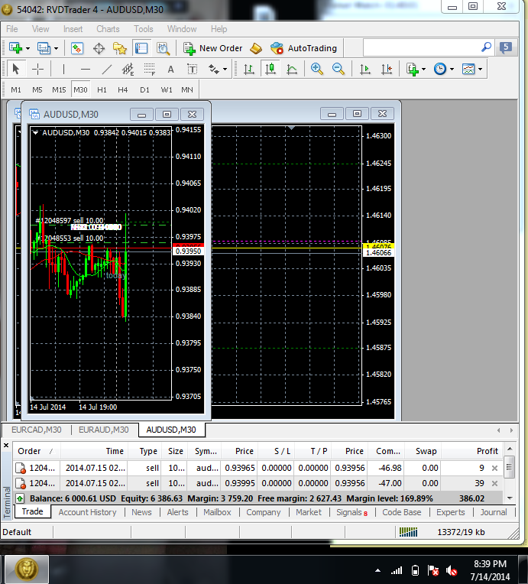Sort orders by the Profit column header
Viewport: 528px width, 584px height.
click(x=487, y=451)
